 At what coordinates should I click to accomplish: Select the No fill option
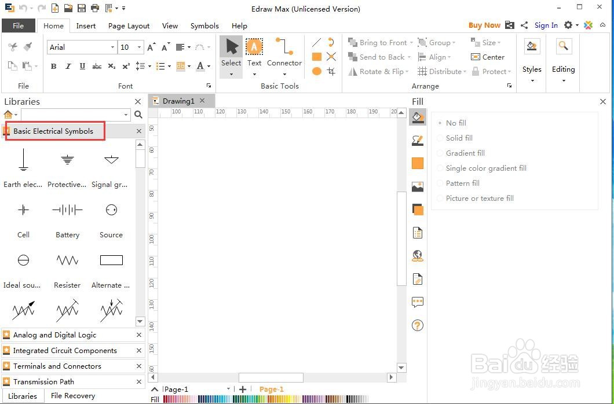(x=451, y=123)
